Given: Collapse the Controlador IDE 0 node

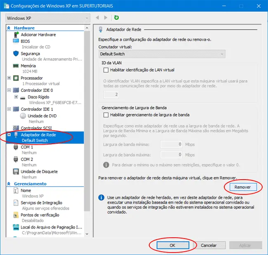Looking at the screenshot, I should click(9, 90).
